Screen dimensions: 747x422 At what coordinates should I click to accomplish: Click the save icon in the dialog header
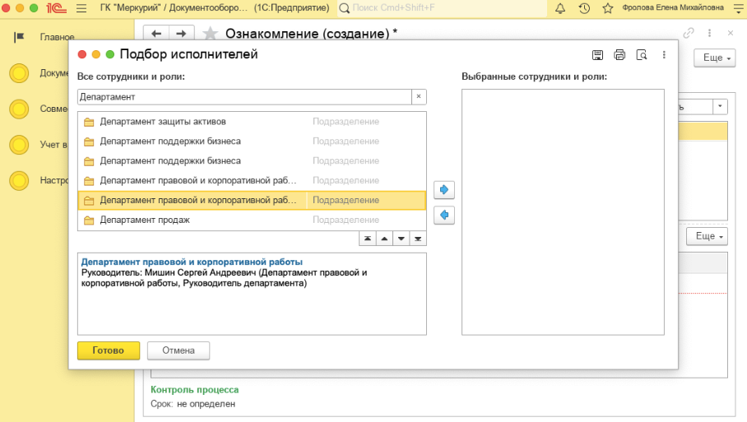tap(598, 55)
